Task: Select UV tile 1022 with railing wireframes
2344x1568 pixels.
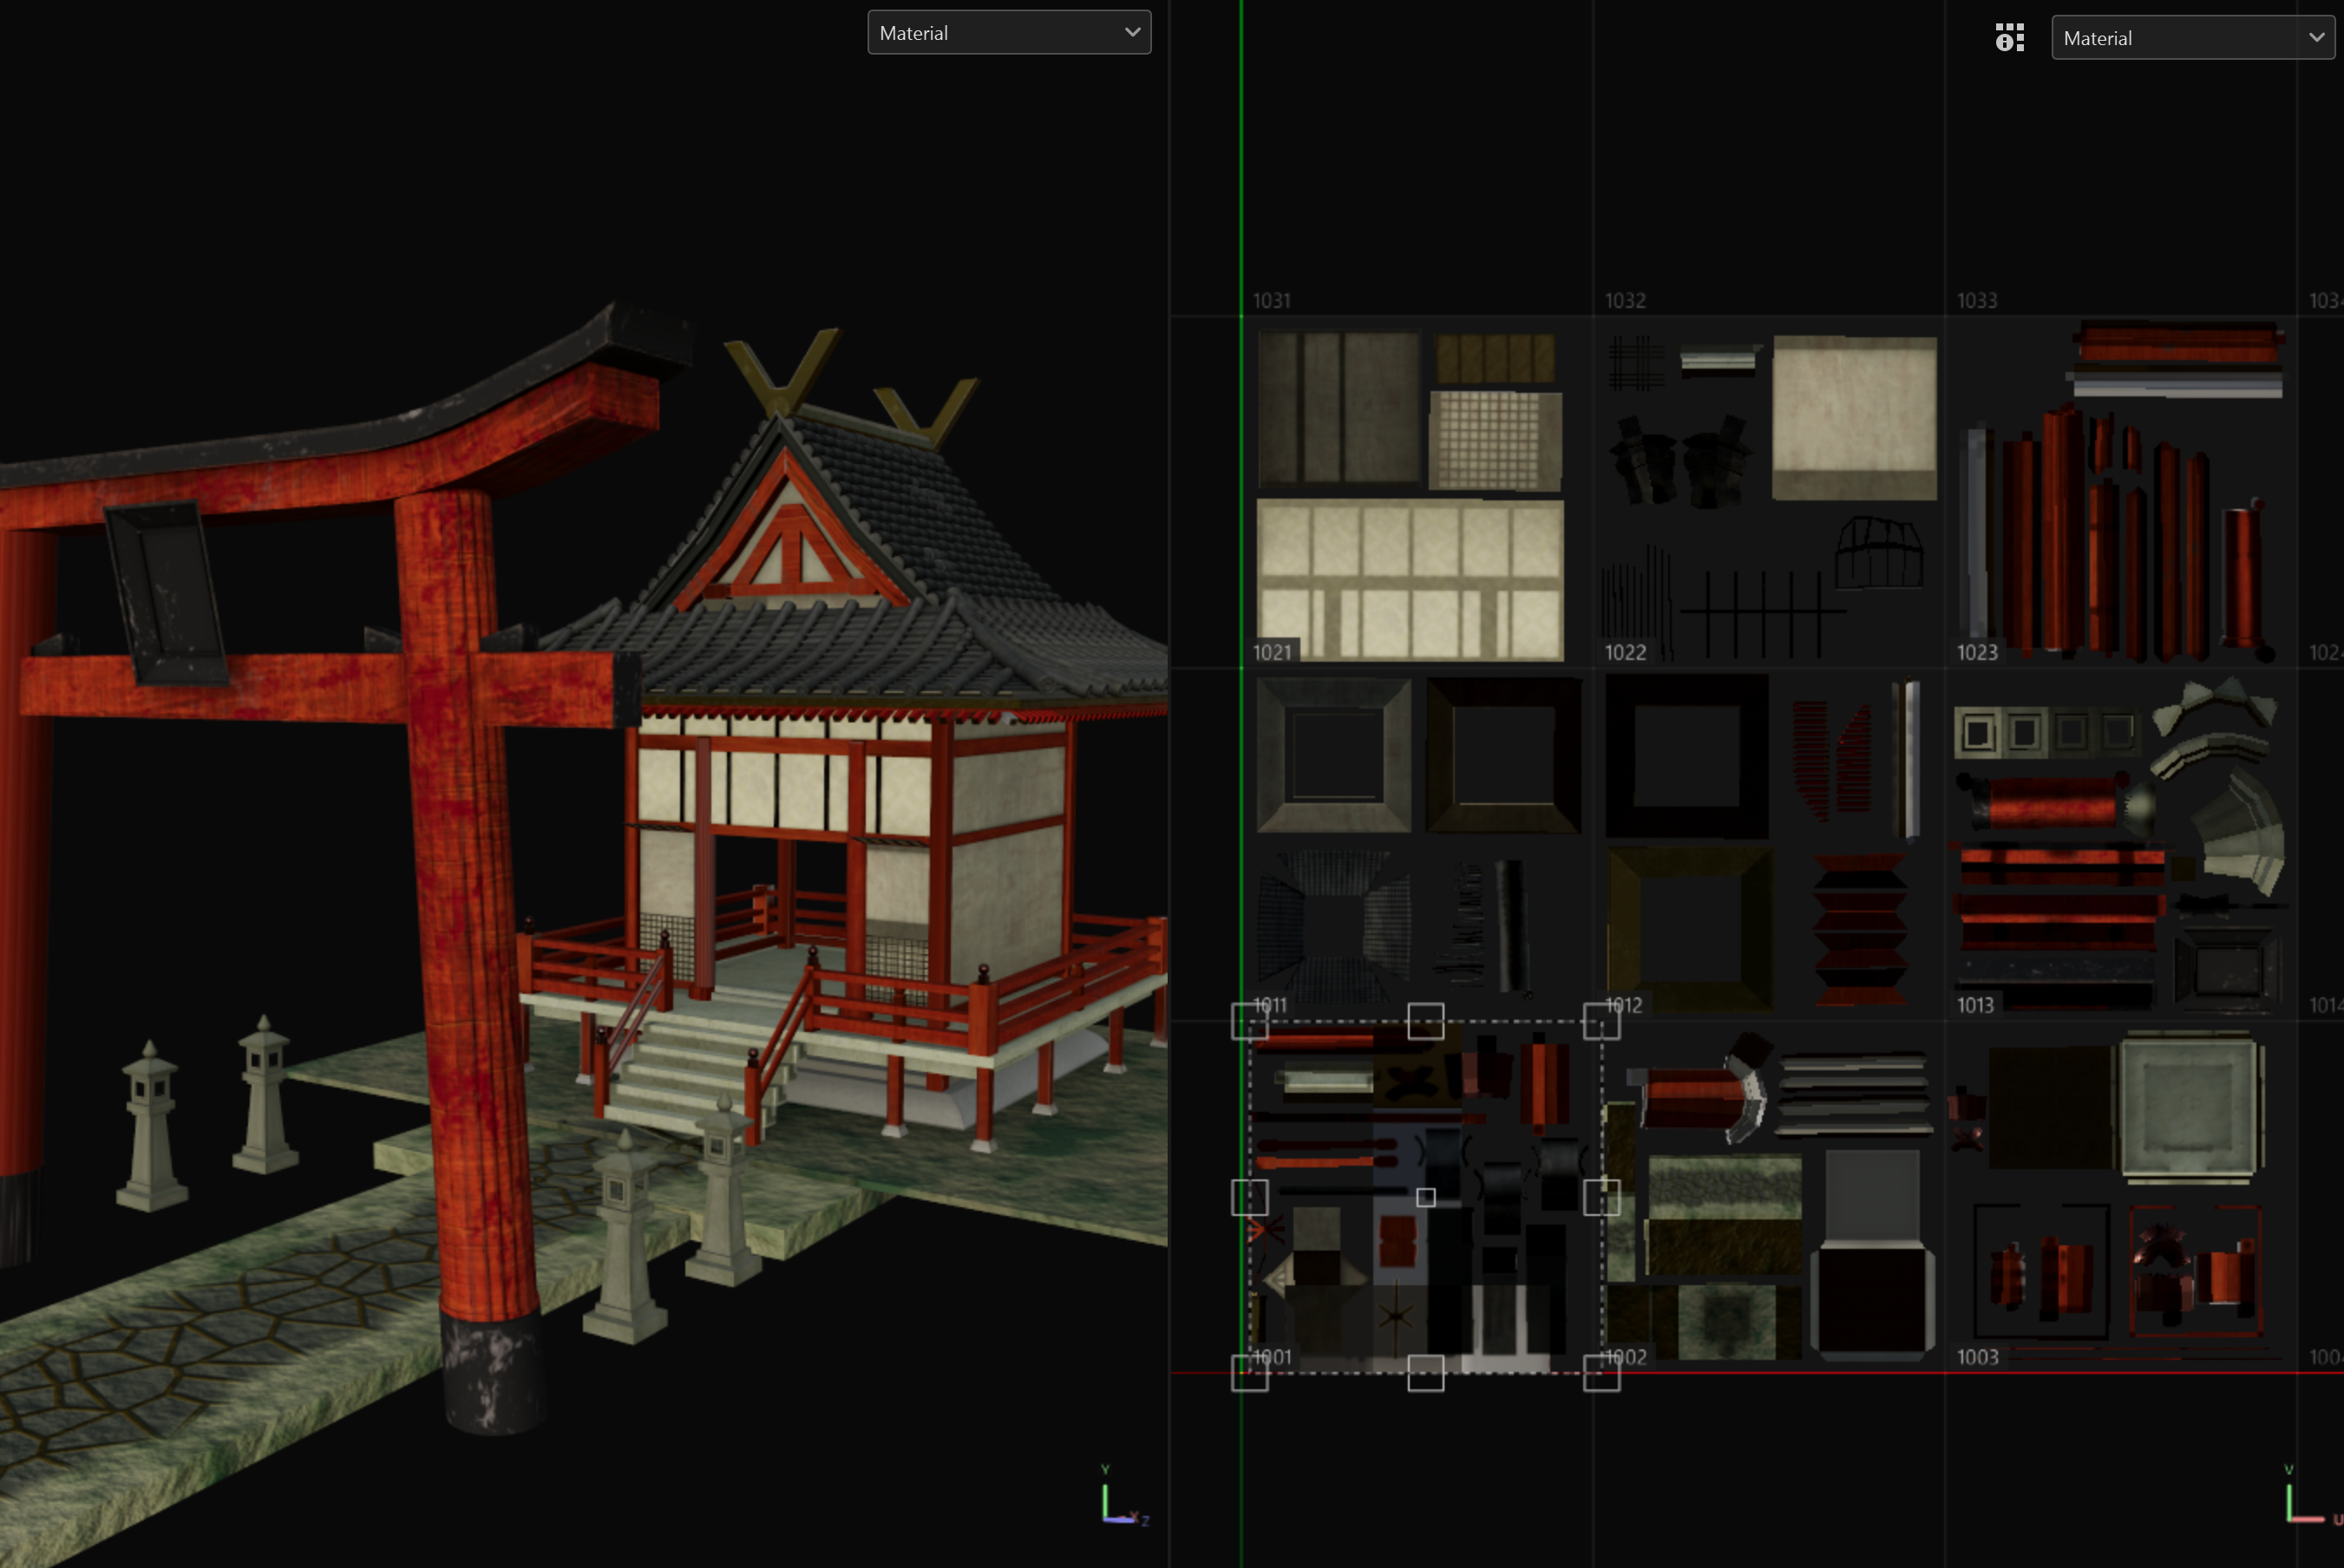Action: pos(1769,493)
